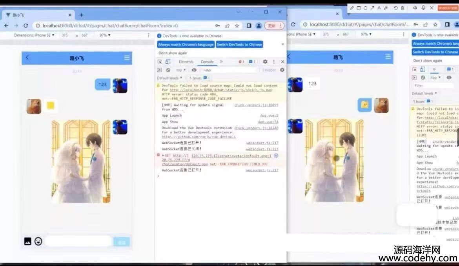Click the orange avatar in left chat

(34, 106)
